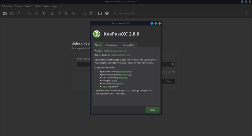This screenshot has height=136, width=252.
Task: Open the Help menu
Action: click(x=54, y=6)
